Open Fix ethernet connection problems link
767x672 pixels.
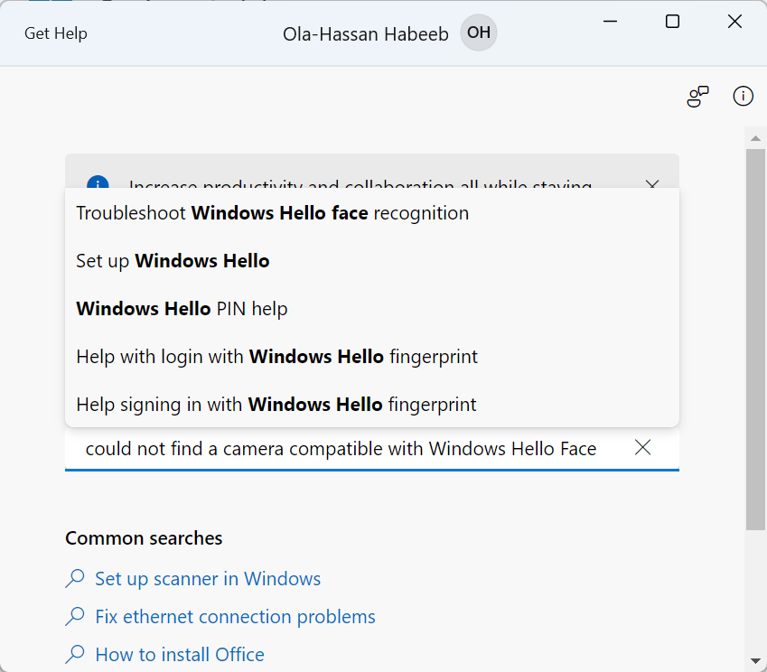pos(235,617)
